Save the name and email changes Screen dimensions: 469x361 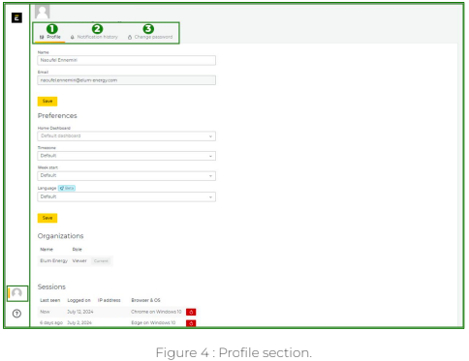point(47,101)
